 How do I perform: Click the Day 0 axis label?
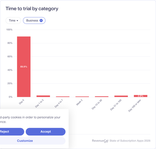[x=22, y=102]
